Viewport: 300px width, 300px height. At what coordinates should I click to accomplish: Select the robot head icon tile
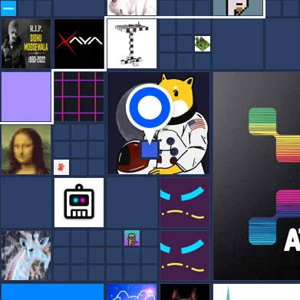79,203
